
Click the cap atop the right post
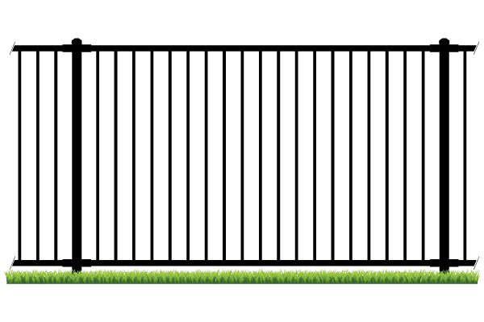444,40
